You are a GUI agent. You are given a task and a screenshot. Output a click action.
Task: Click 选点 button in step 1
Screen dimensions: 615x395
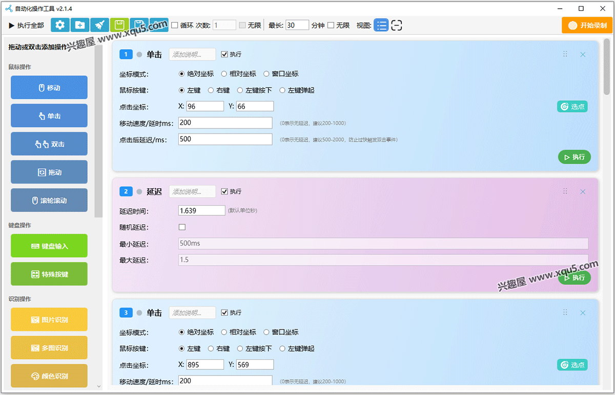coord(572,106)
